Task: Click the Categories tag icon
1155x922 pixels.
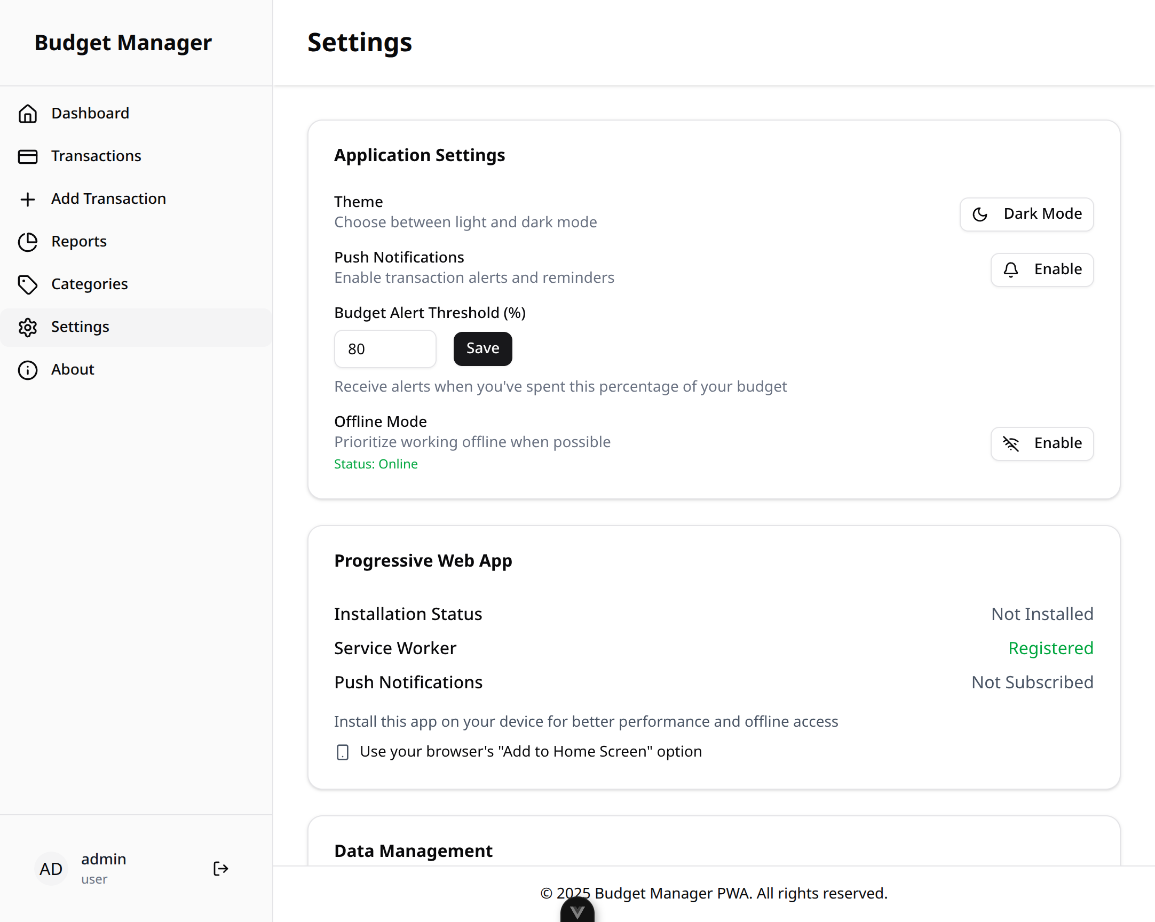Action: tap(27, 284)
